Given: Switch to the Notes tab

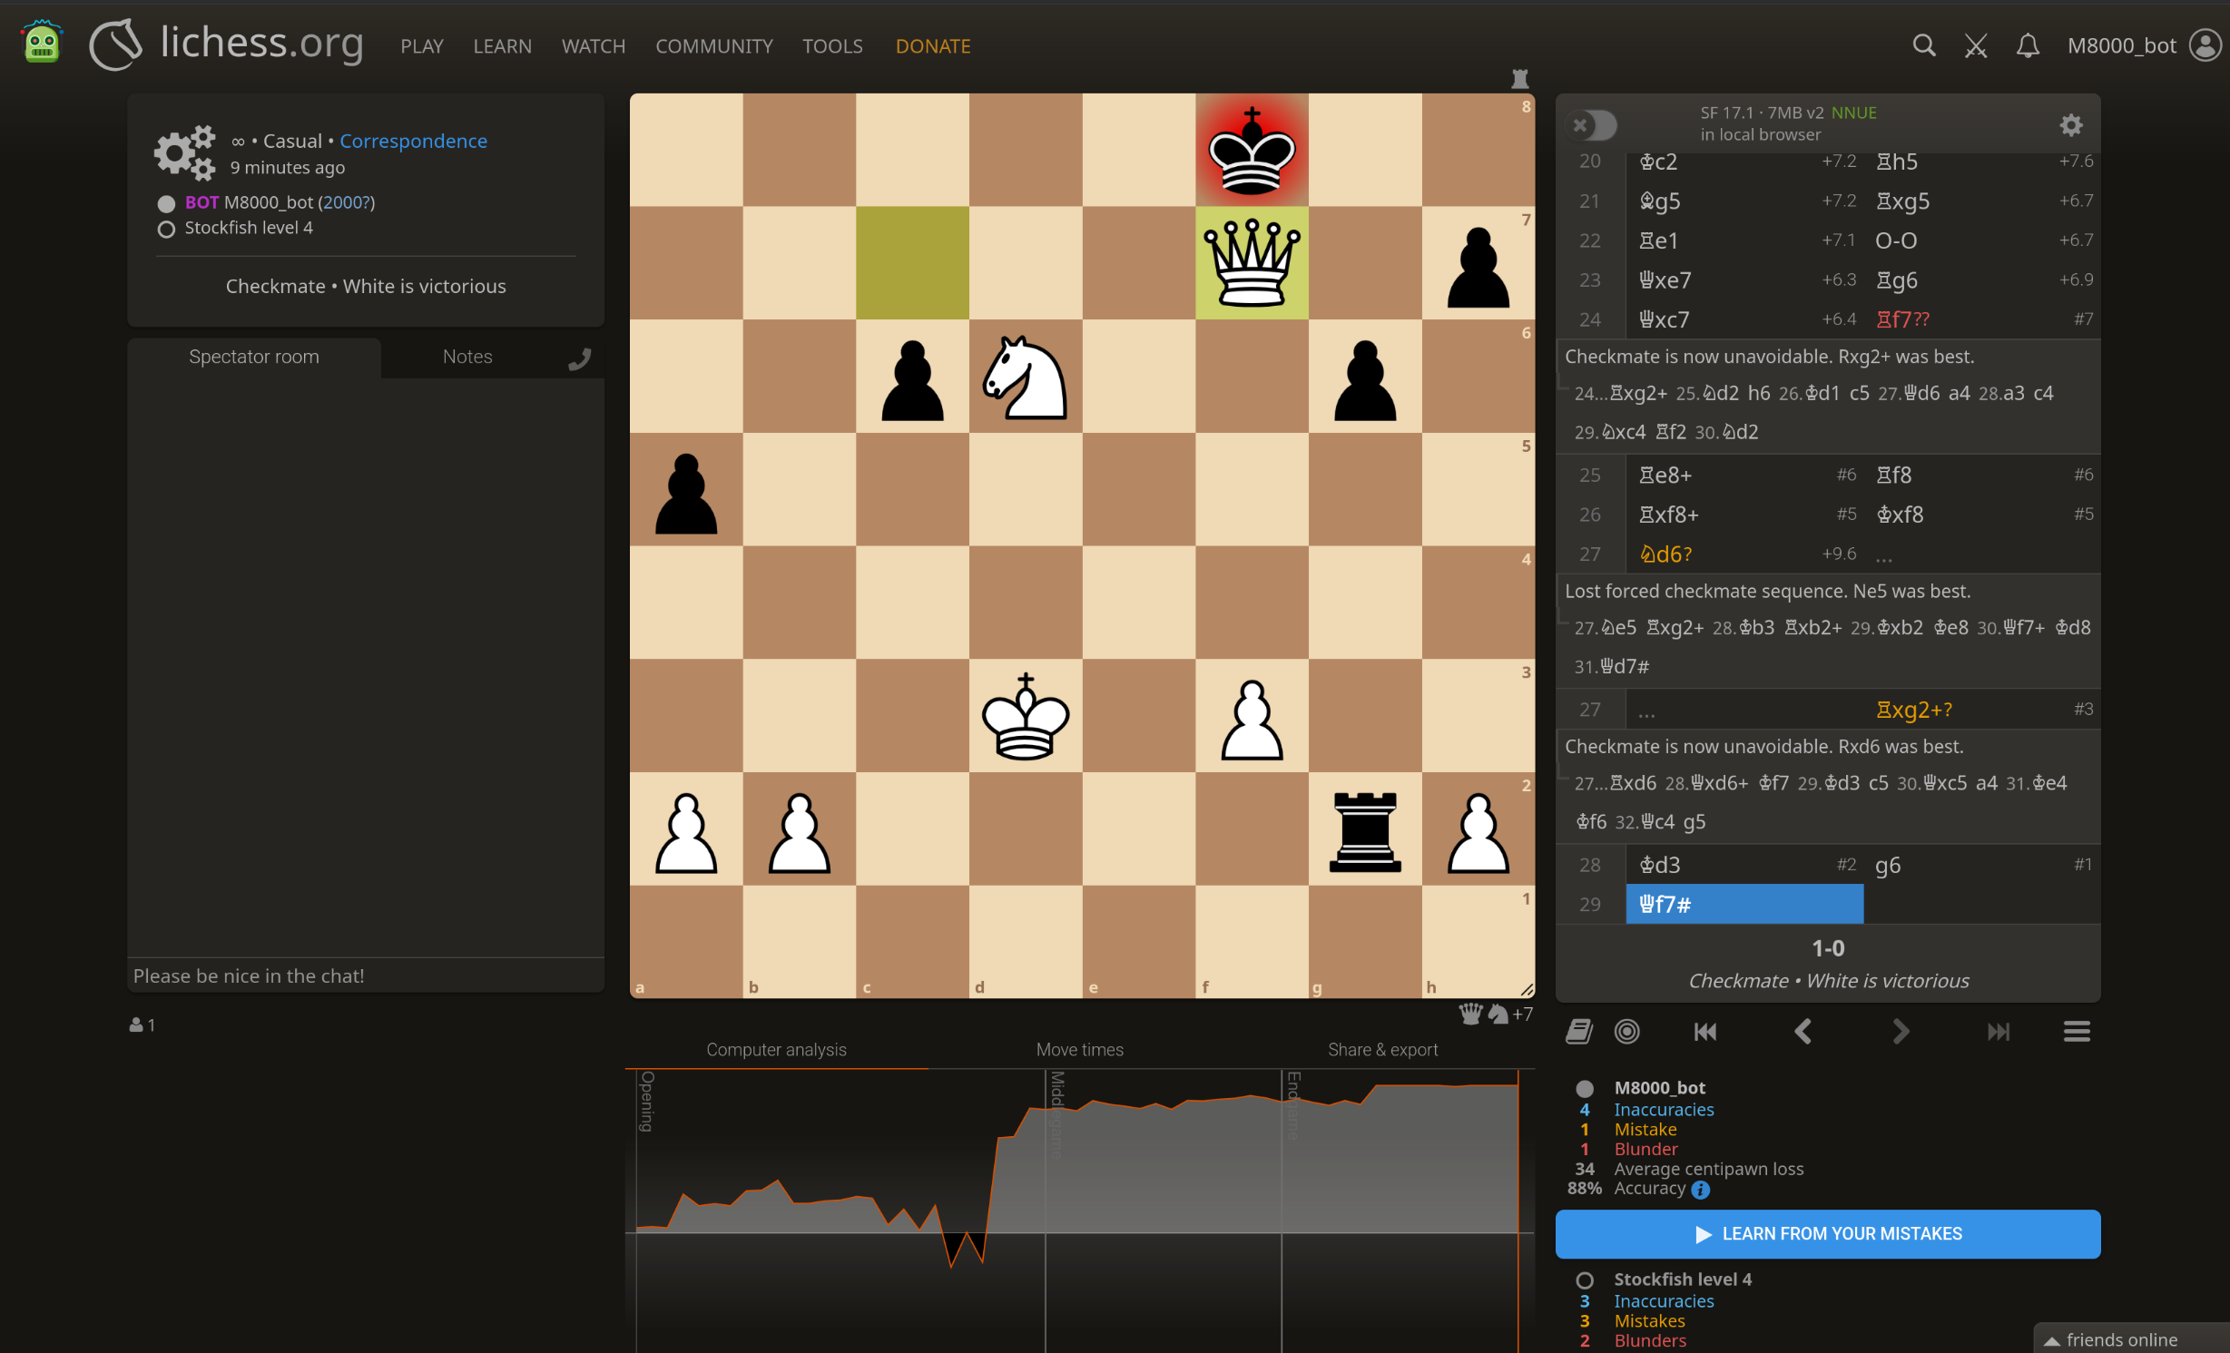Looking at the screenshot, I should point(467,357).
